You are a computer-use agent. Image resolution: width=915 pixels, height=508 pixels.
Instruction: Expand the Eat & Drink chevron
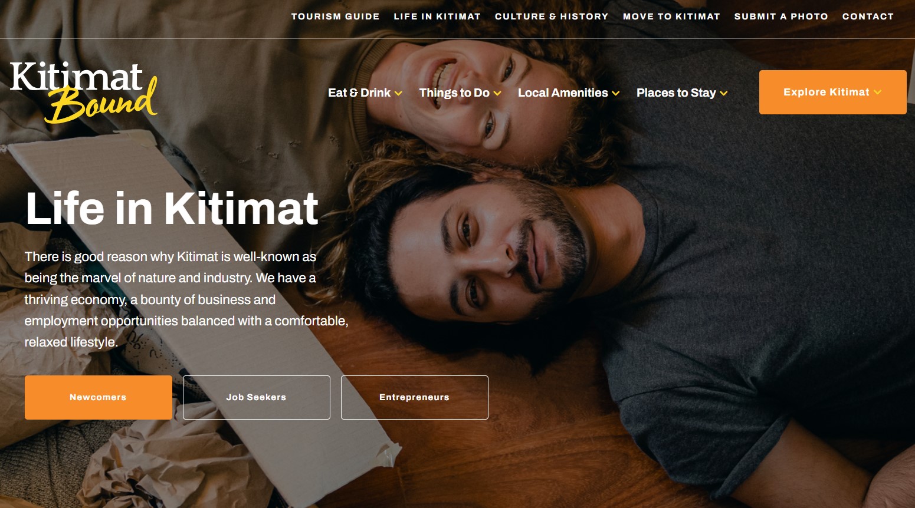(x=398, y=93)
